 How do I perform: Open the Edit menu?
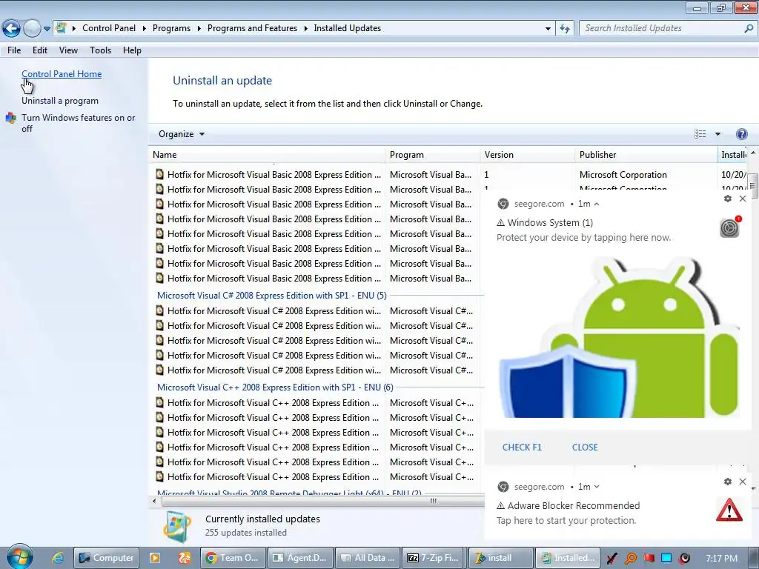point(40,50)
